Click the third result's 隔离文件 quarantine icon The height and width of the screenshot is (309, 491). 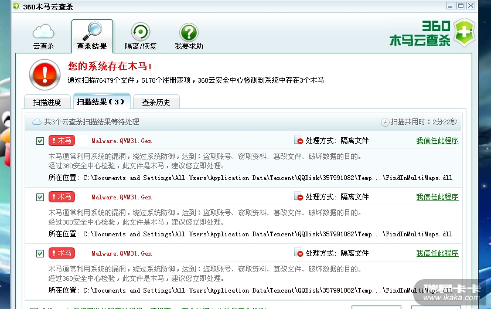pyautogui.click(x=299, y=253)
